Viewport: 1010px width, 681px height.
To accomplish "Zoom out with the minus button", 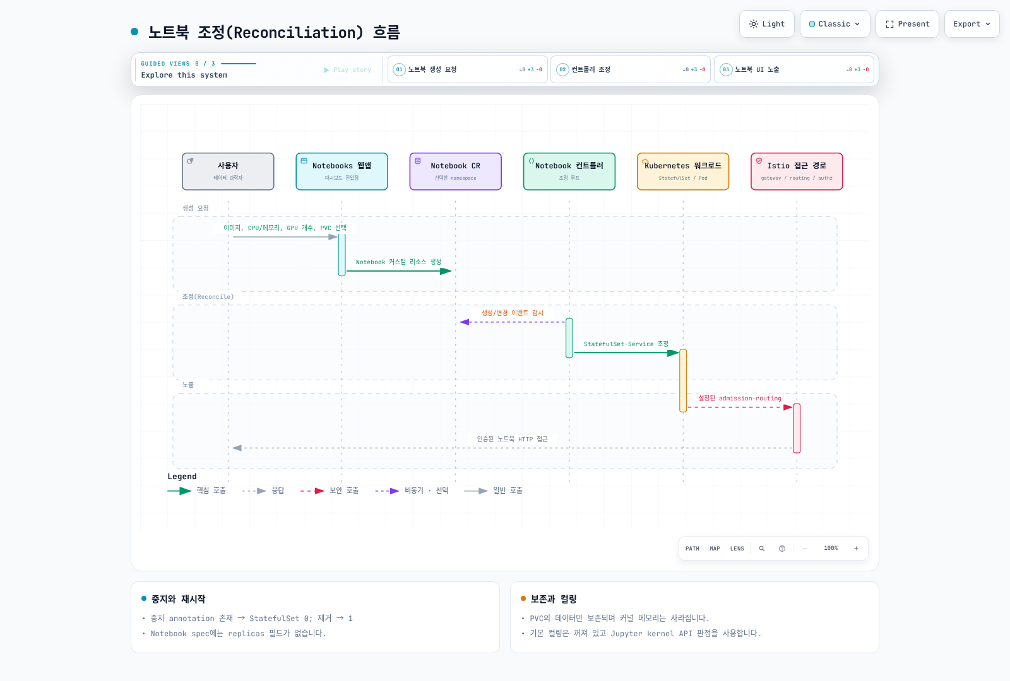I will [805, 549].
